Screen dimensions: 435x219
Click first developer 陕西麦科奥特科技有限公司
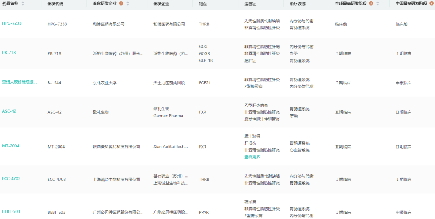pyautogui.click(x=116, y=147)
